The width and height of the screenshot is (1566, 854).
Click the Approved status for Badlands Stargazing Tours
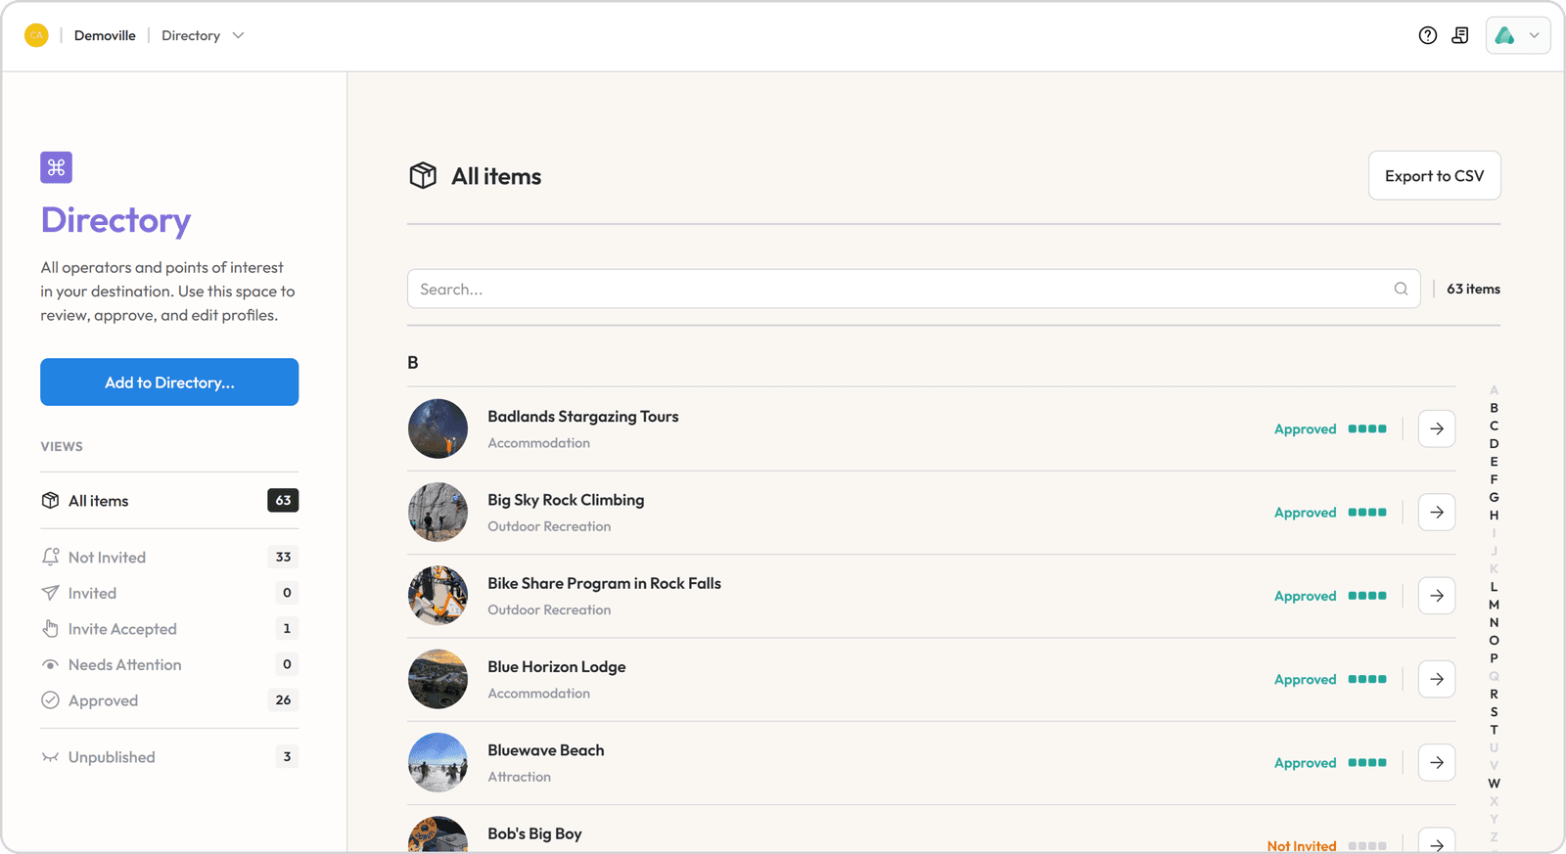[x=1305, y=428]
